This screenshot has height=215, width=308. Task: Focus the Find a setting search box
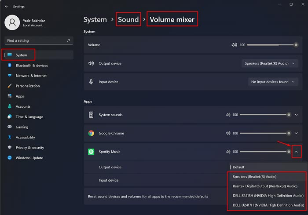(x=39, y=40)
